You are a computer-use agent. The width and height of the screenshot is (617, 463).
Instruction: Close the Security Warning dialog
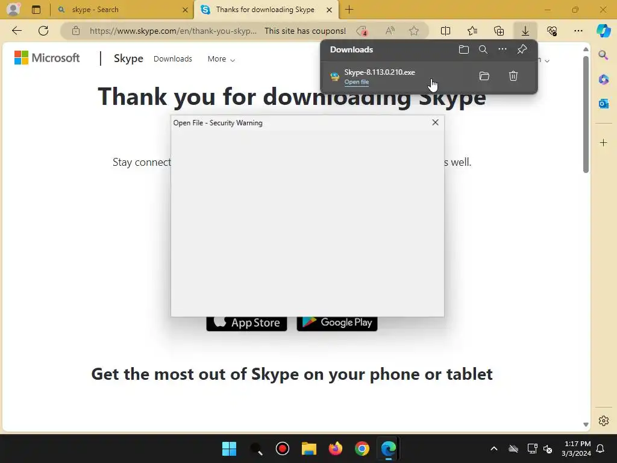[x=435, y=122]
